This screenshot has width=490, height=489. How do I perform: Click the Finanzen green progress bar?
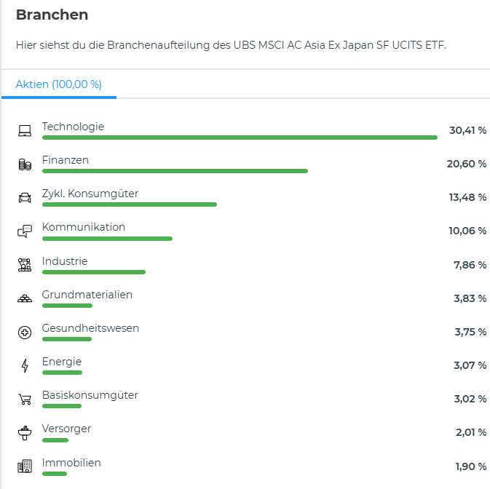coord(175,171)
